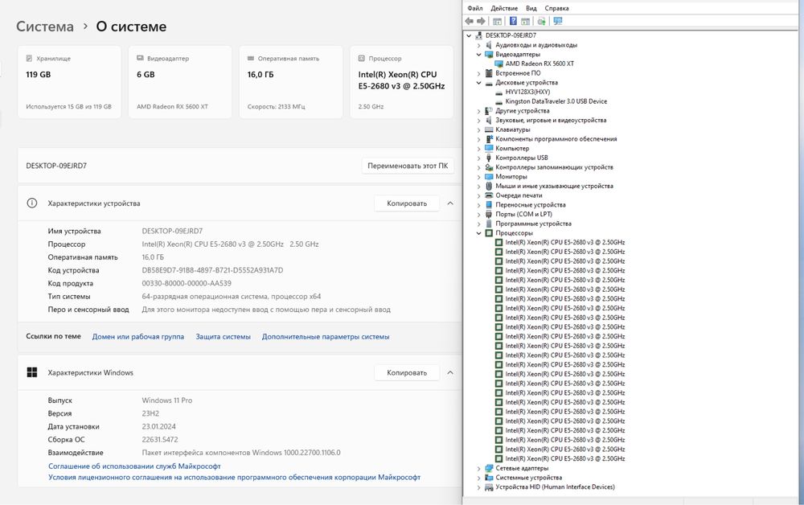Click the Forward arrow in Device Manager toolbar
804x505 pixels.
coord(481,21)
